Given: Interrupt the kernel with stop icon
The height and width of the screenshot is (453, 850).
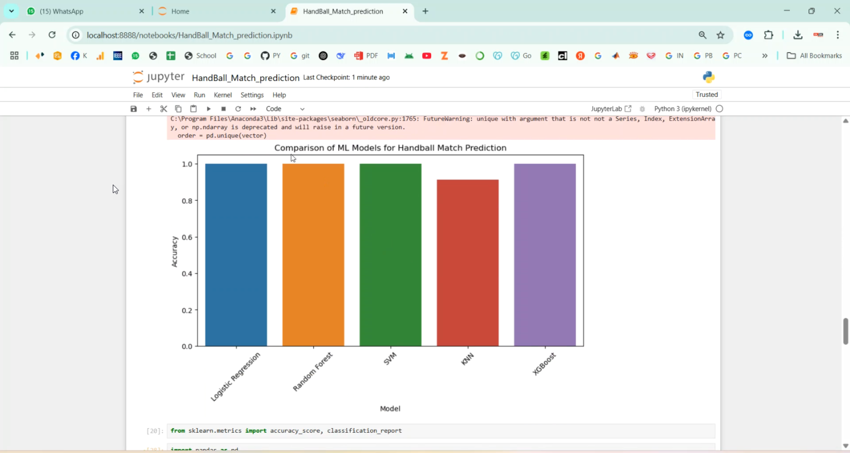Looking at the screenshot, I should (x=223, y=109).
